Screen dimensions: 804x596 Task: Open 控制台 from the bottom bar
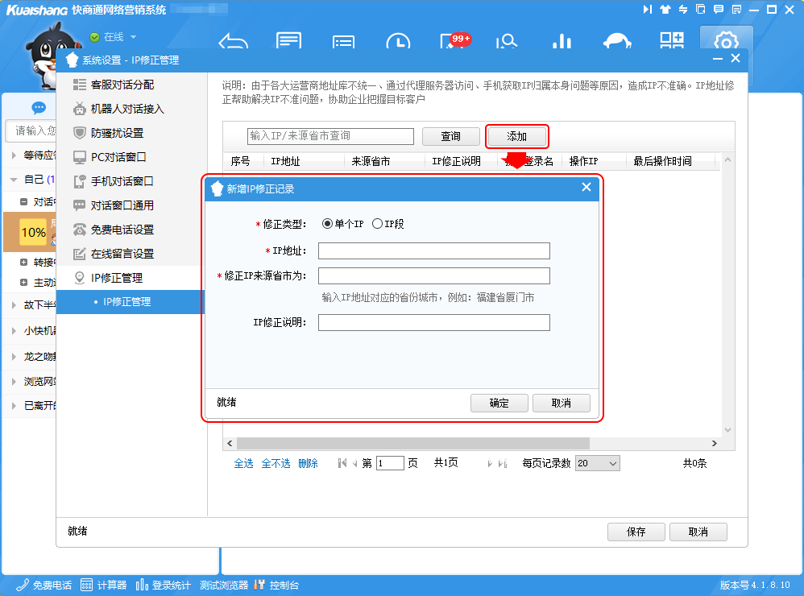pos(277,585)
